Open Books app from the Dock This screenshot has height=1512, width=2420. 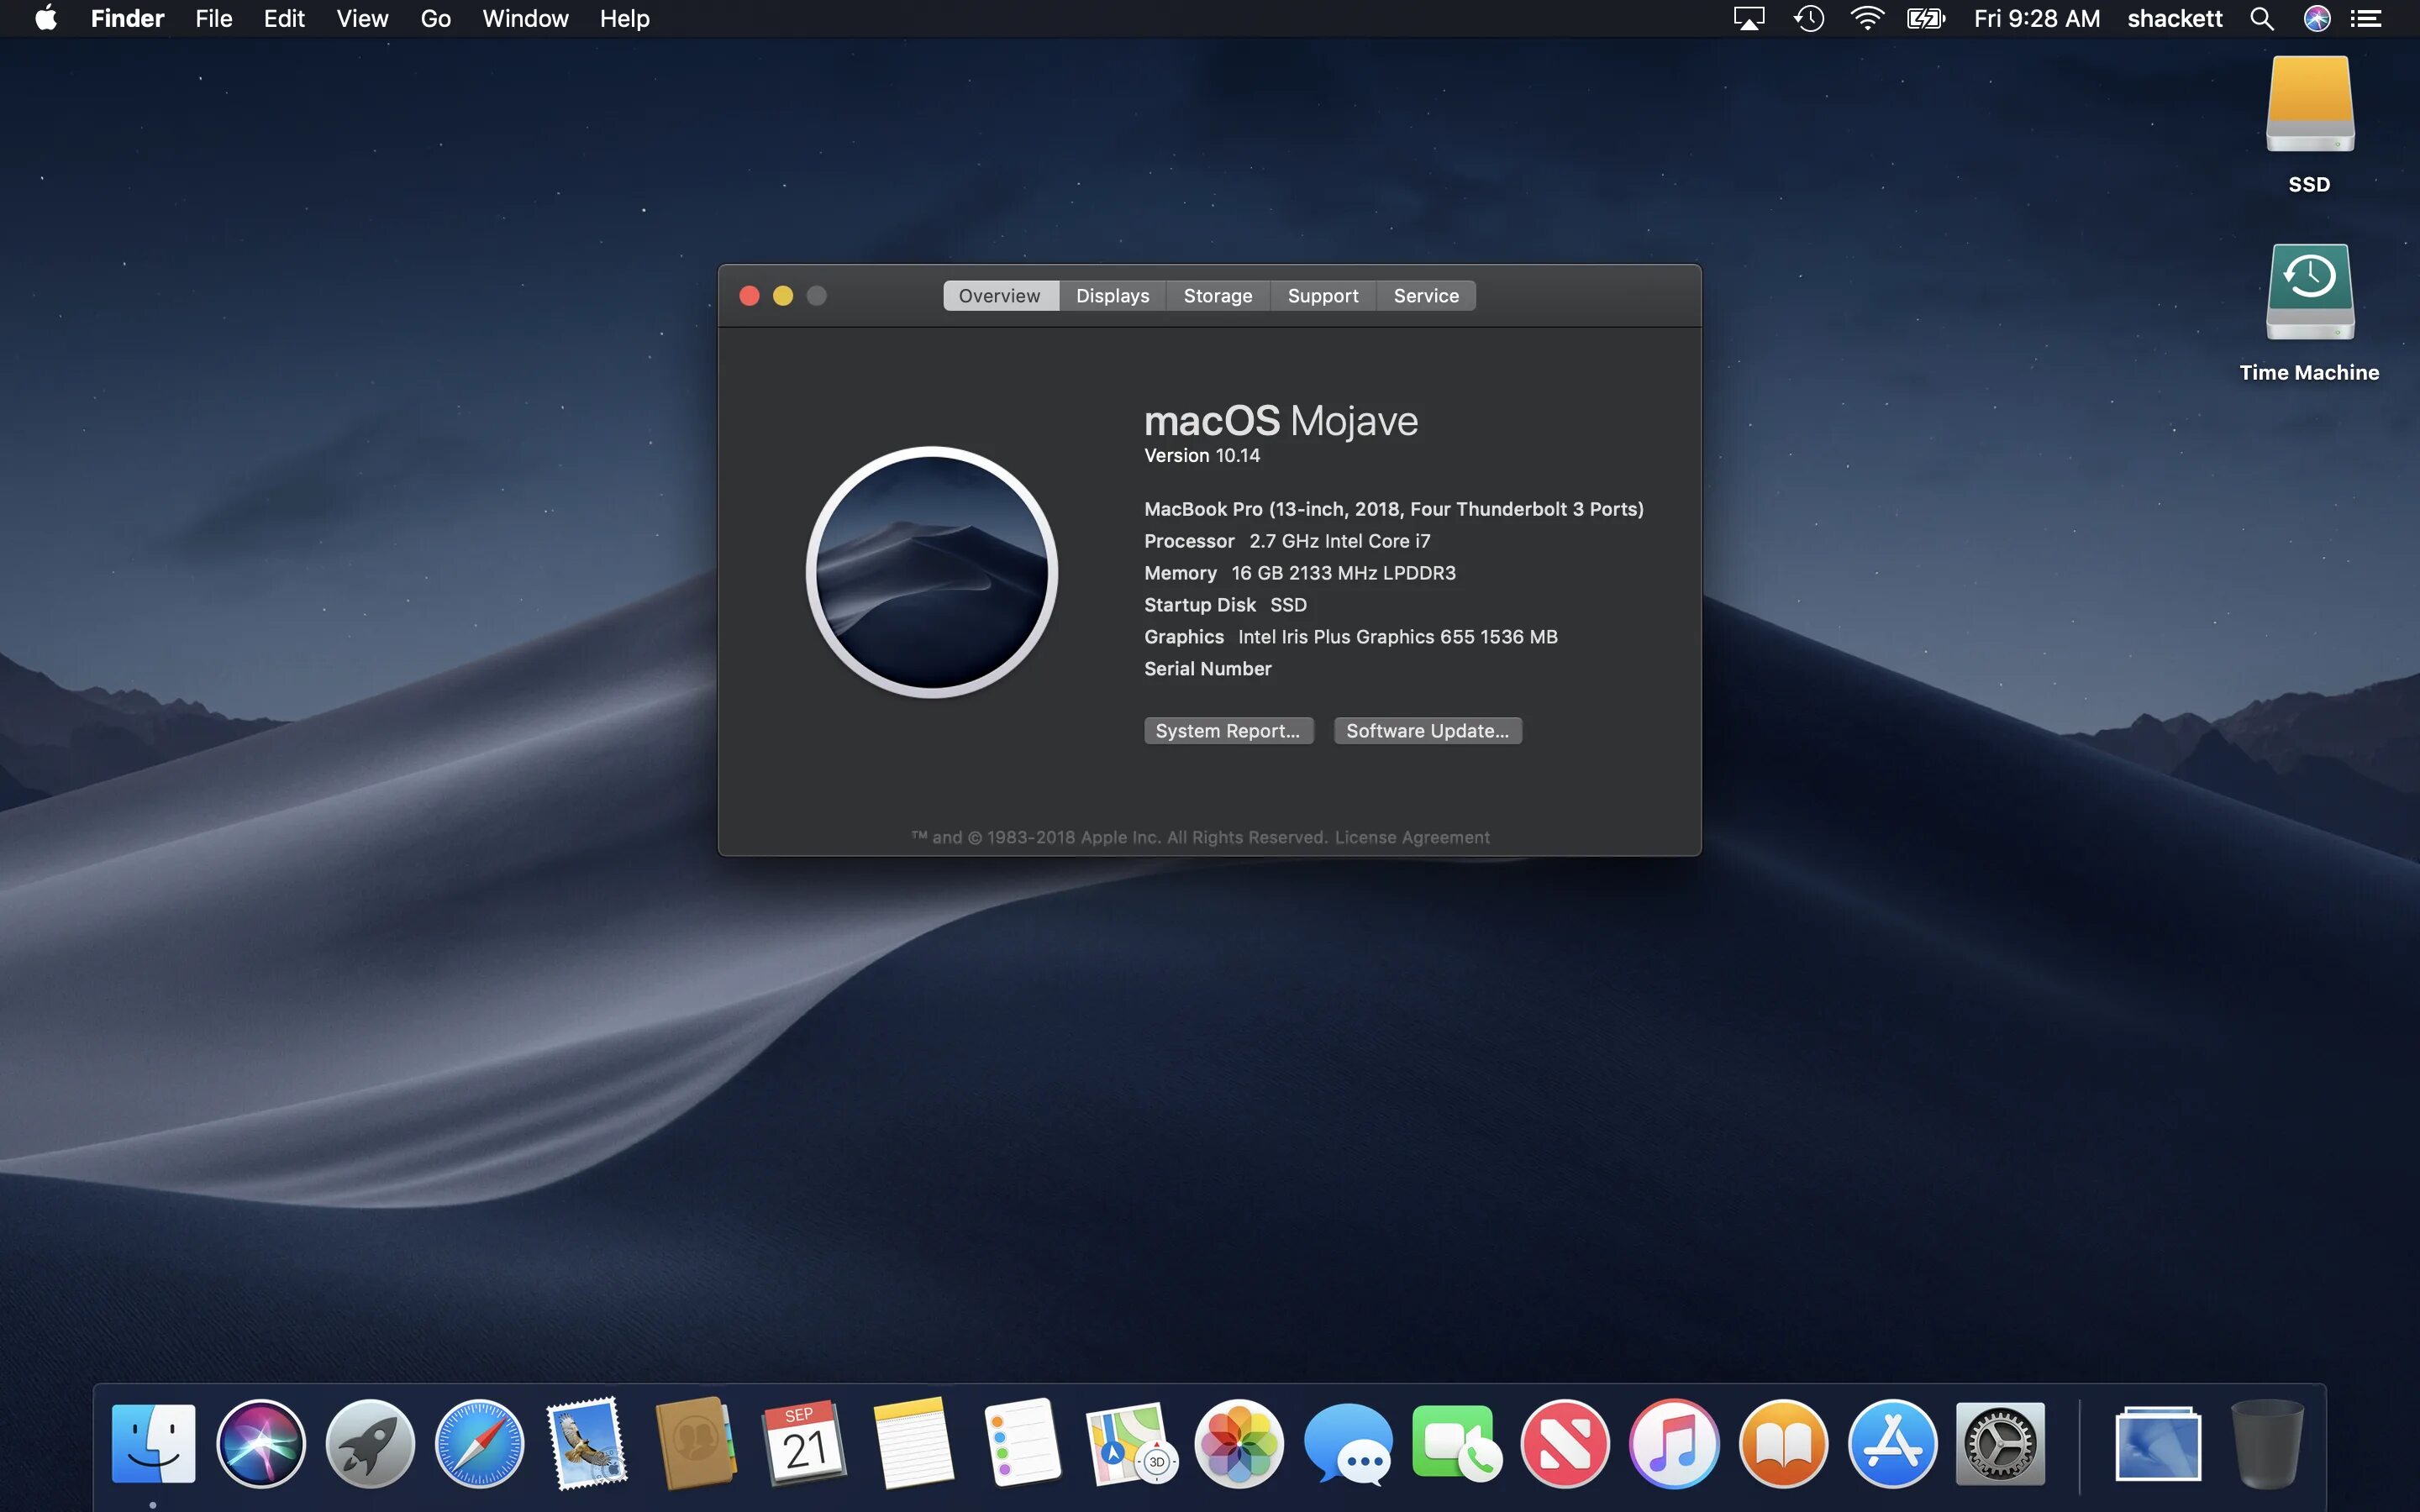[x=1779, y=1442]
